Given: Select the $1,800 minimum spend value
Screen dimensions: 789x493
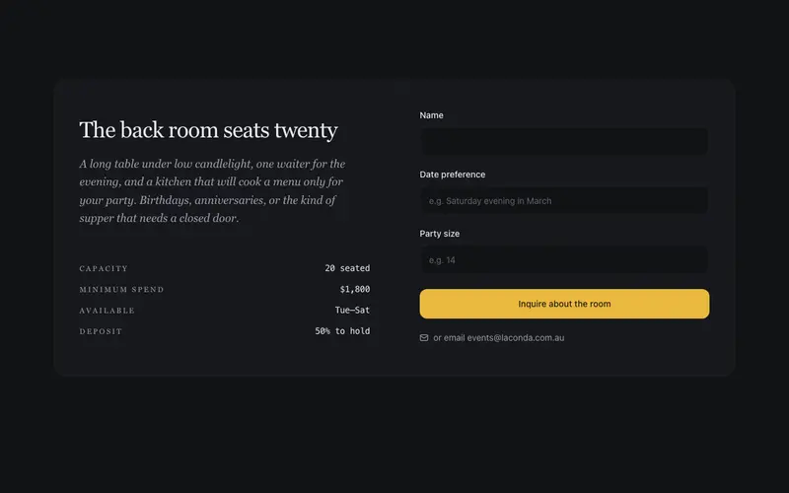Looking at the screenshot, I should [355, 289].
